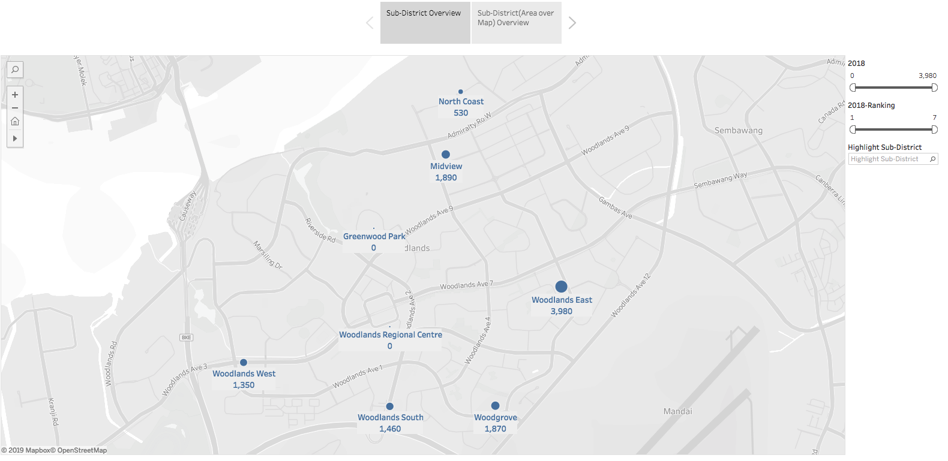The height and width of the screenshot is (461, 948).
Task: Click the 2018 filter title
Action: point(856,63)
